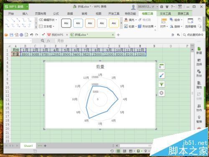Select the arrow line shape in shape gallery

point(13,20)
